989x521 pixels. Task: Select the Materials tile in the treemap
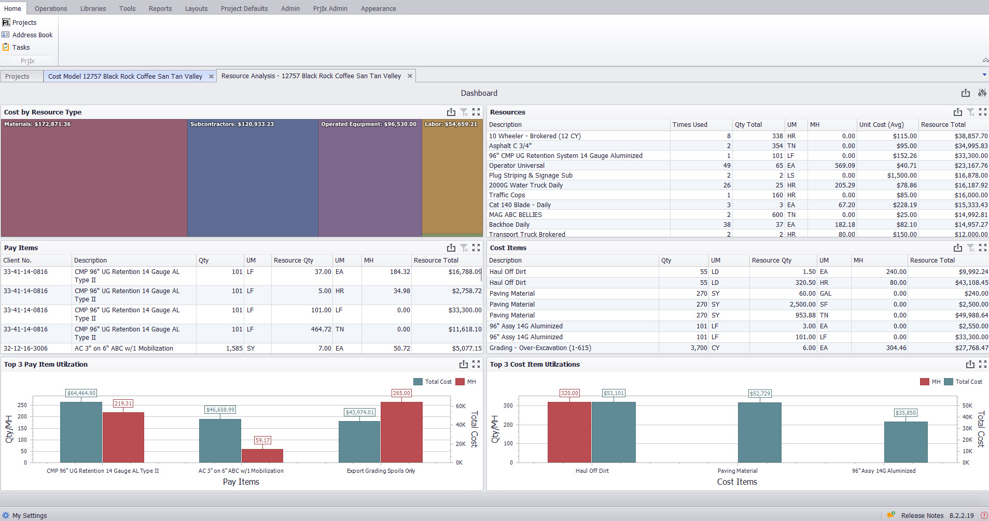94,178
